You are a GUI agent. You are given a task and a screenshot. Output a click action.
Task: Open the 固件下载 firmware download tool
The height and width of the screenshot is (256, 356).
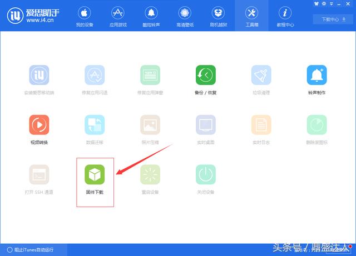point(95,174)
